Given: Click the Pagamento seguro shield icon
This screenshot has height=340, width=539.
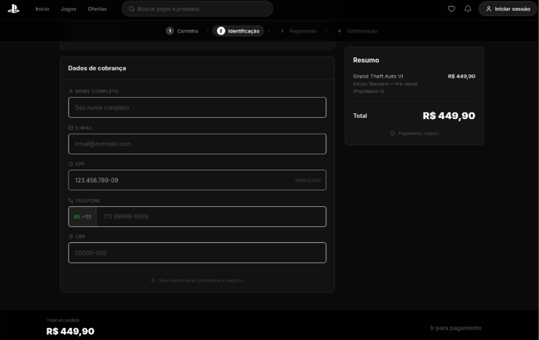Looking at the screenshot, I should (x=392, y=133).
